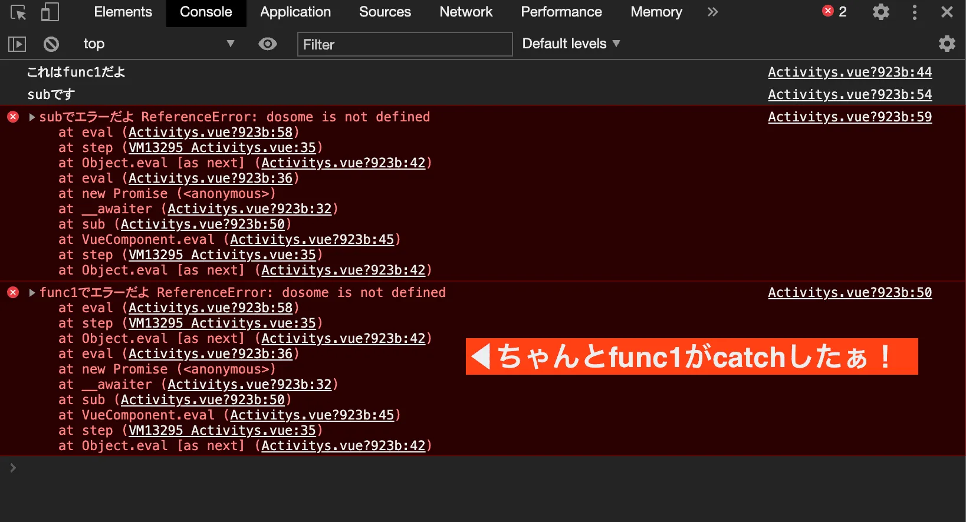Open source link Activitys.vue?923b:44

[x=850, y=72]
